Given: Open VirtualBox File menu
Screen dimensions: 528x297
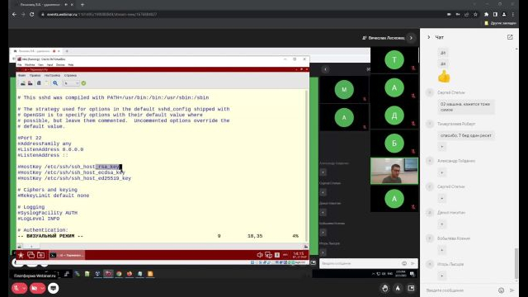Looking at the screenshot, I should (x=20, y=64).
